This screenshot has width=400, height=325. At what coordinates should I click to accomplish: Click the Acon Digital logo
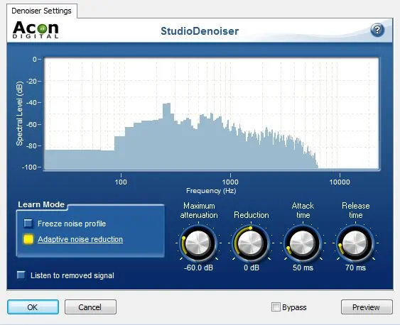tap(36, 30)
